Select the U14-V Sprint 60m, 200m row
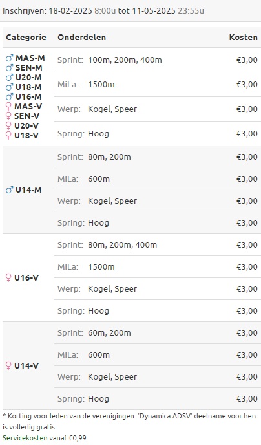 158,333
